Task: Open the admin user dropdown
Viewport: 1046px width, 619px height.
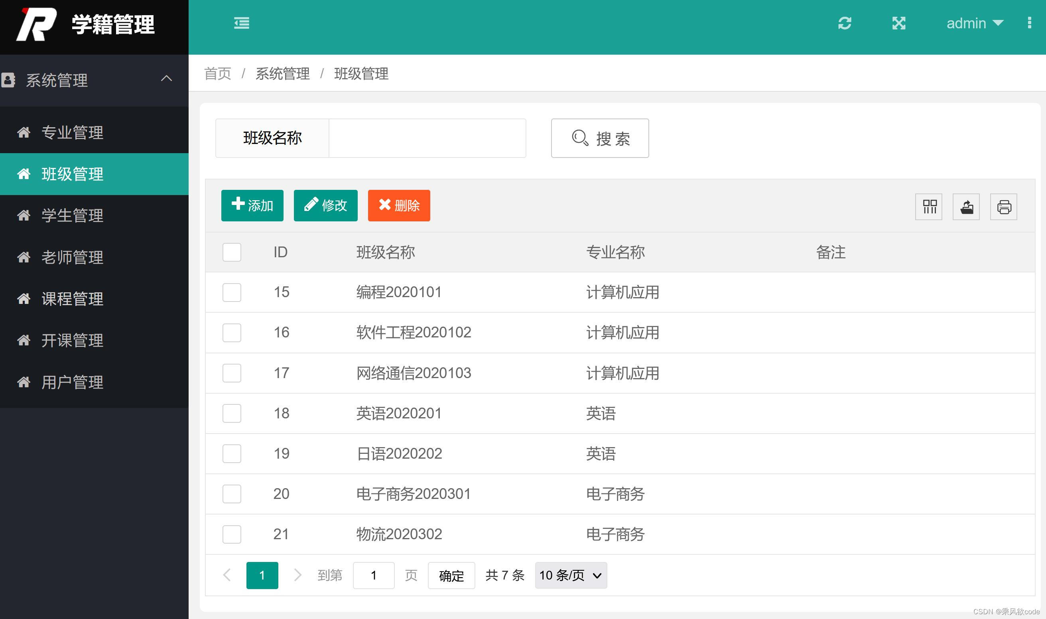Action: click(975, 23)
